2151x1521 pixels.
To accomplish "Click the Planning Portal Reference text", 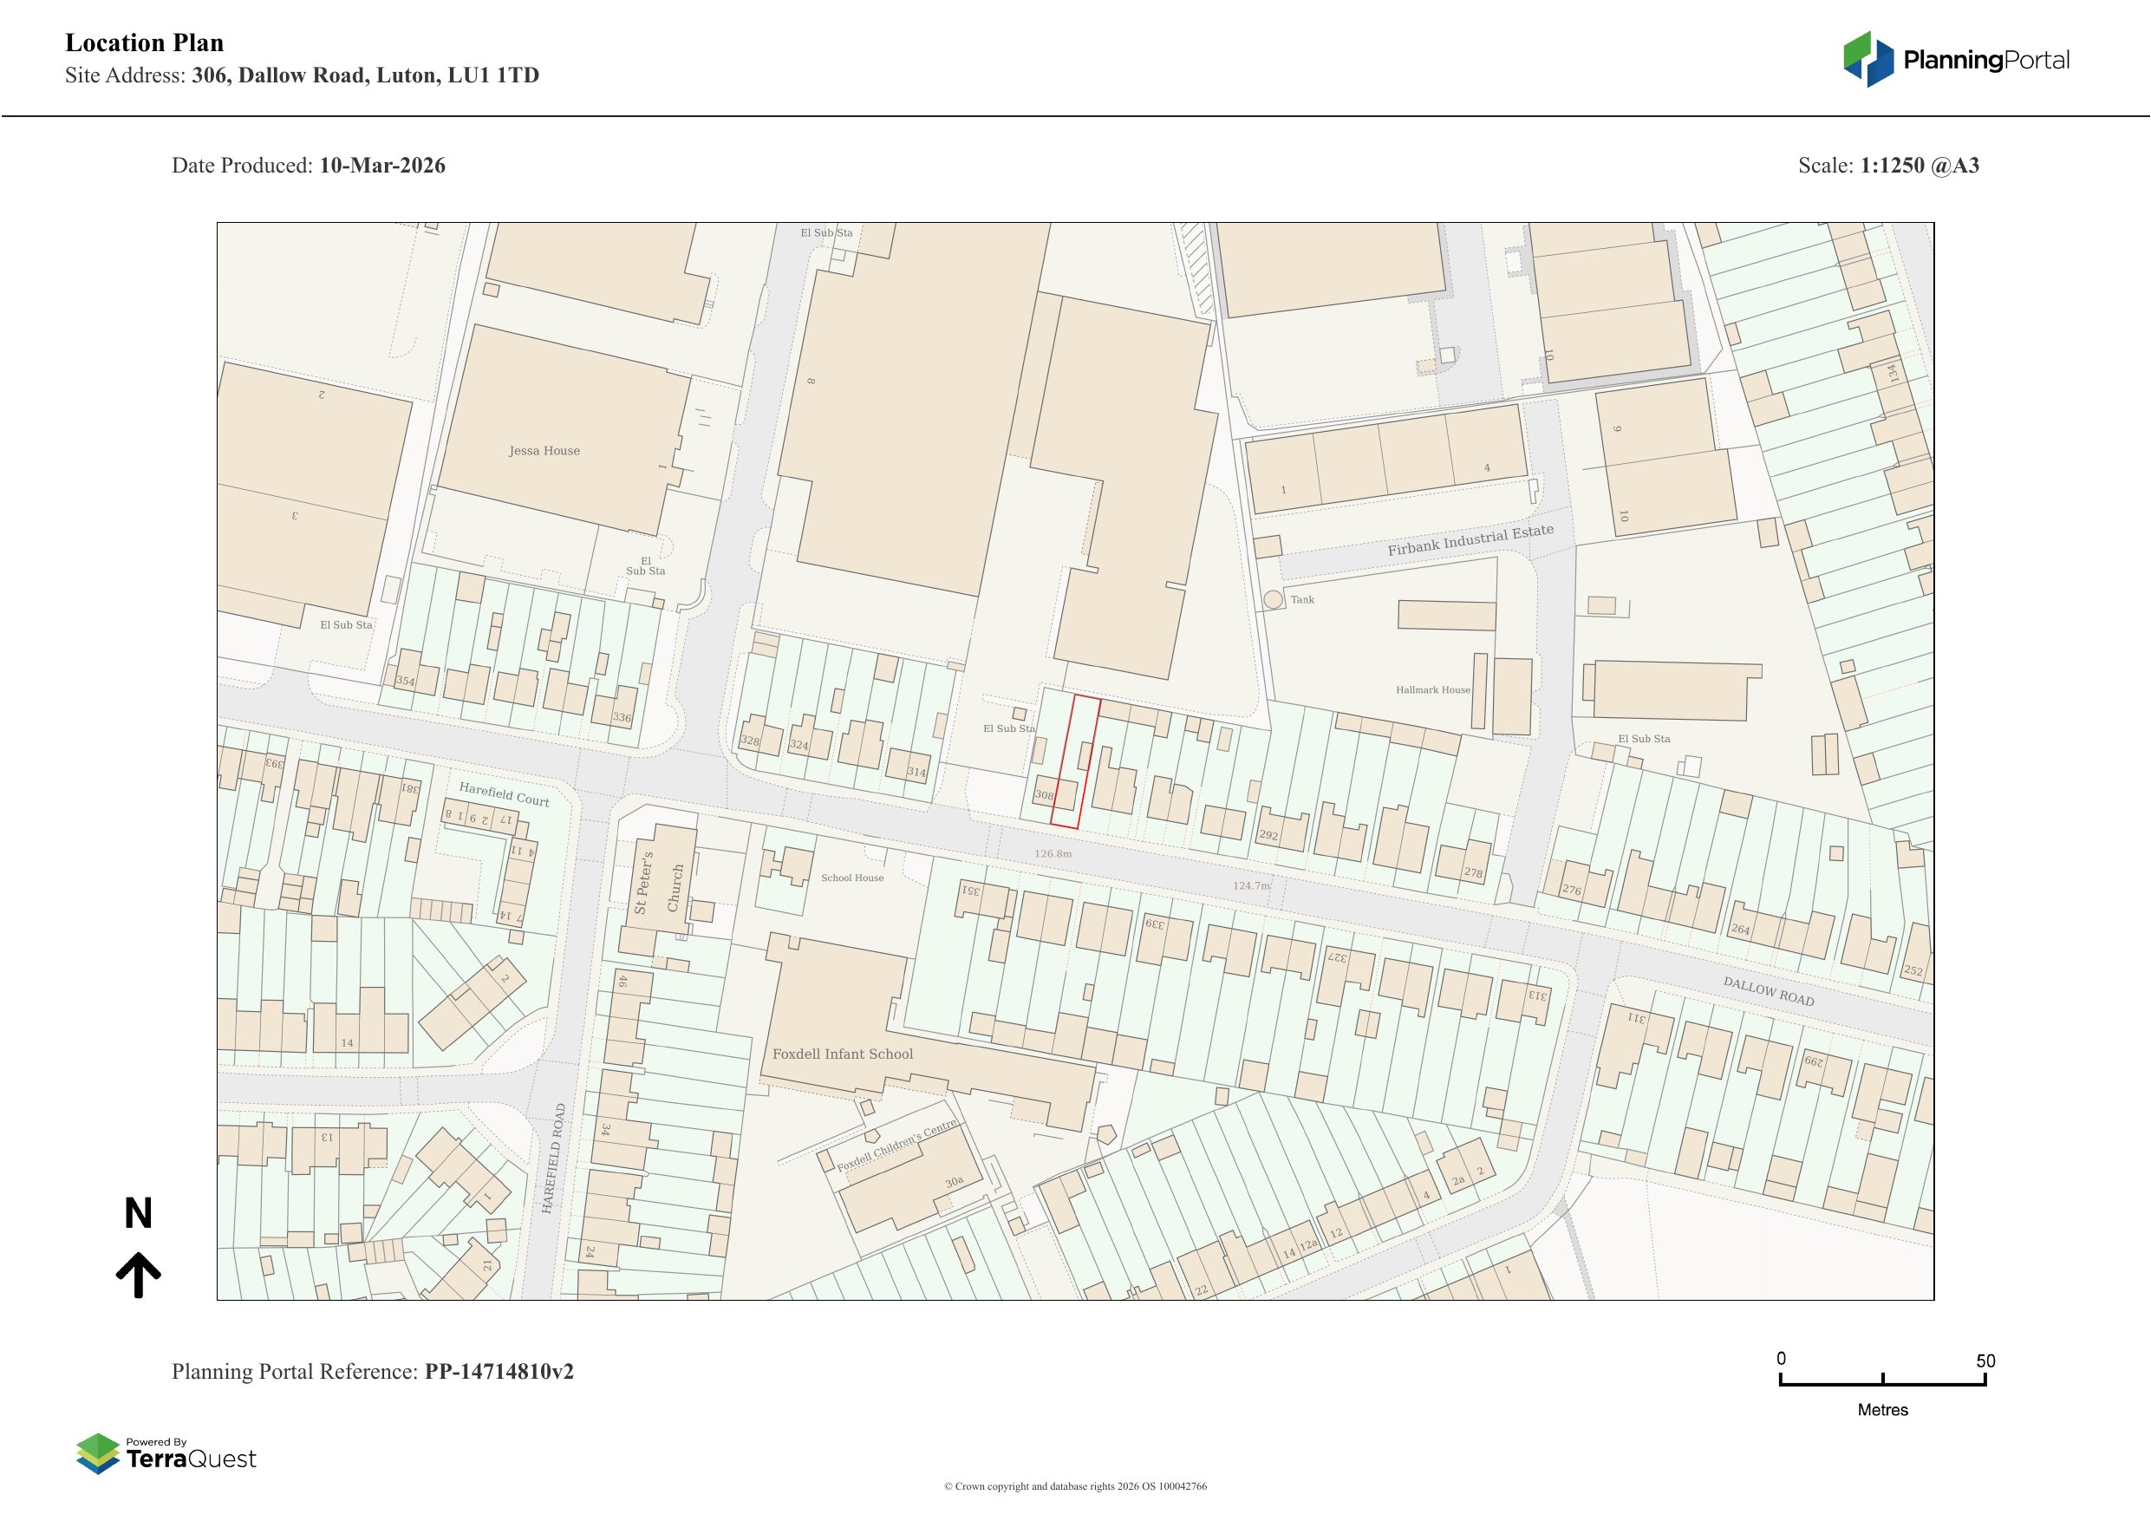I will tap(372, 1371).
